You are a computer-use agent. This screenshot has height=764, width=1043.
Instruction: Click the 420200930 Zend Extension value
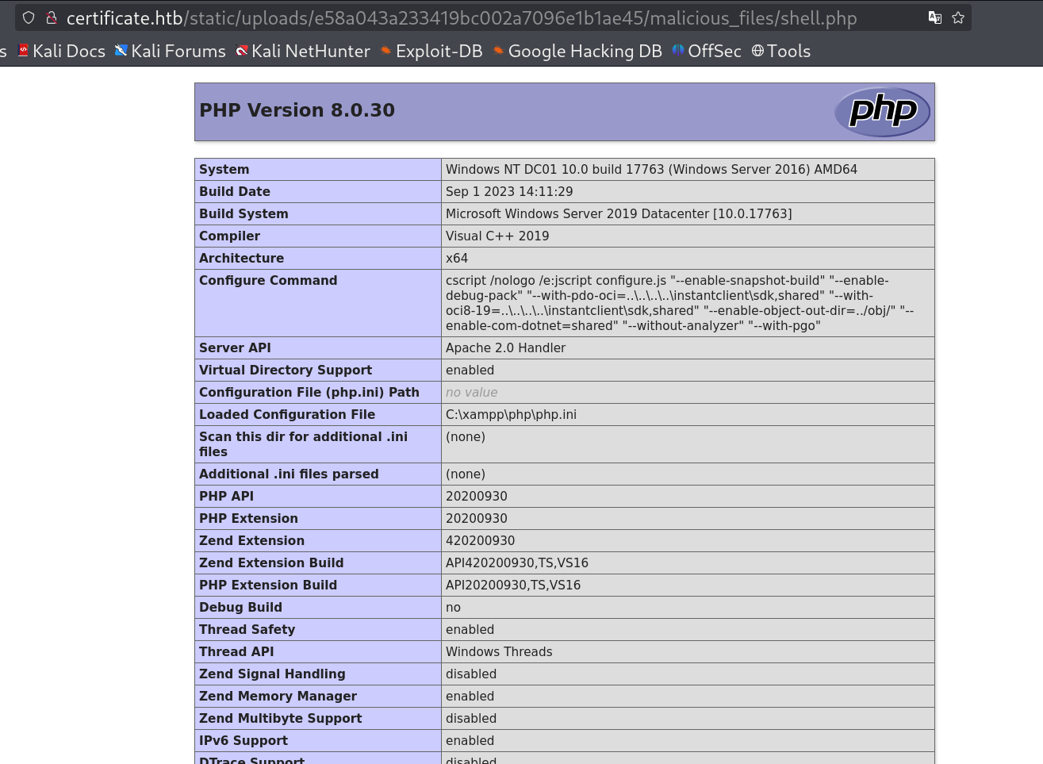[x=481, y=540]
